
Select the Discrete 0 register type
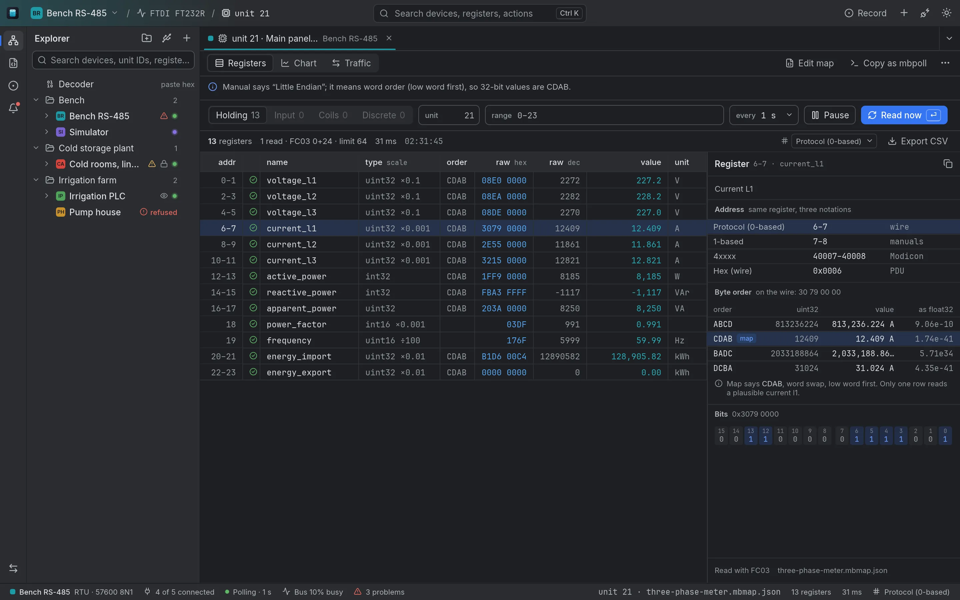pos(383,115)
